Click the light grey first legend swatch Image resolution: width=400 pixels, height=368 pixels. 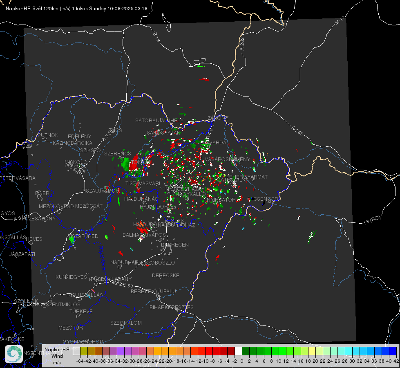pyautogui.click(x=76, y=351)
